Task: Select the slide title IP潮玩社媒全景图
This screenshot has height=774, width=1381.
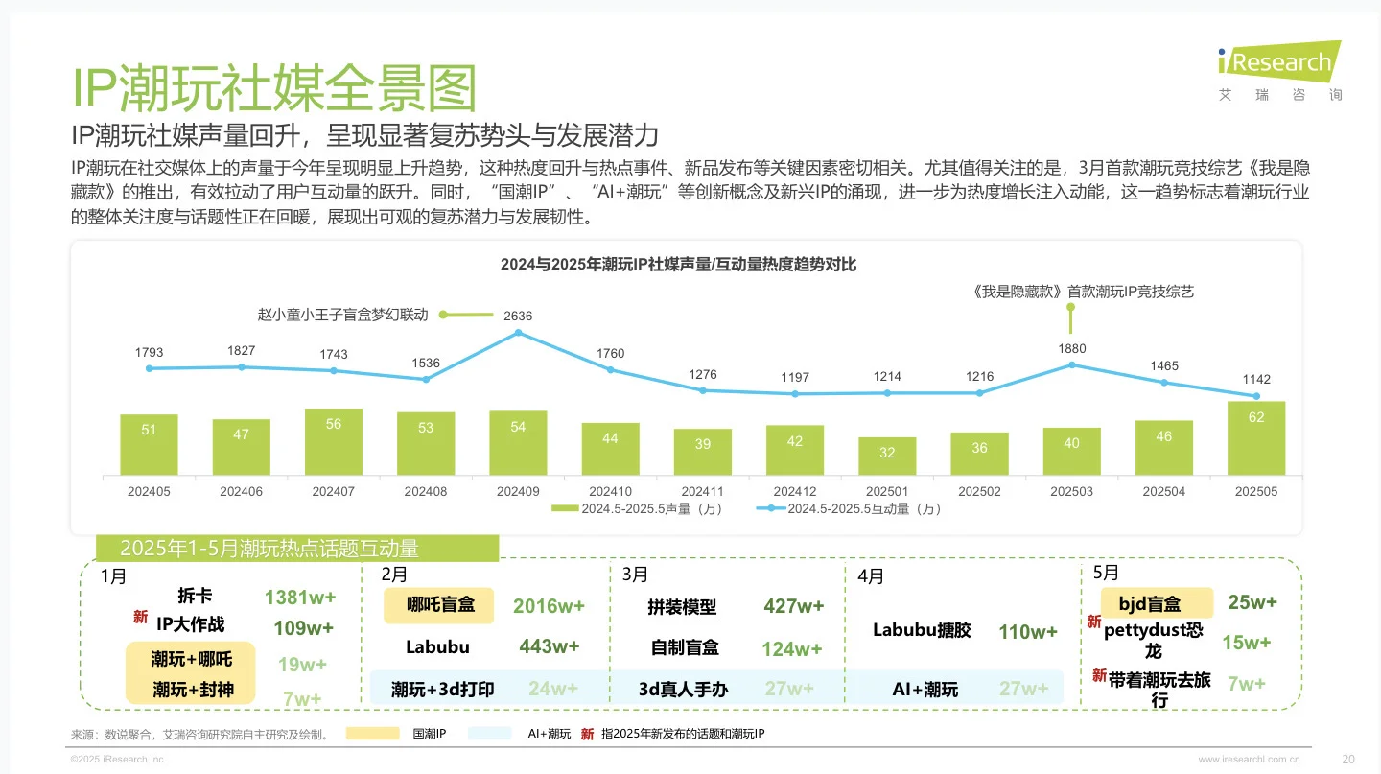Action: click(274, 88)
